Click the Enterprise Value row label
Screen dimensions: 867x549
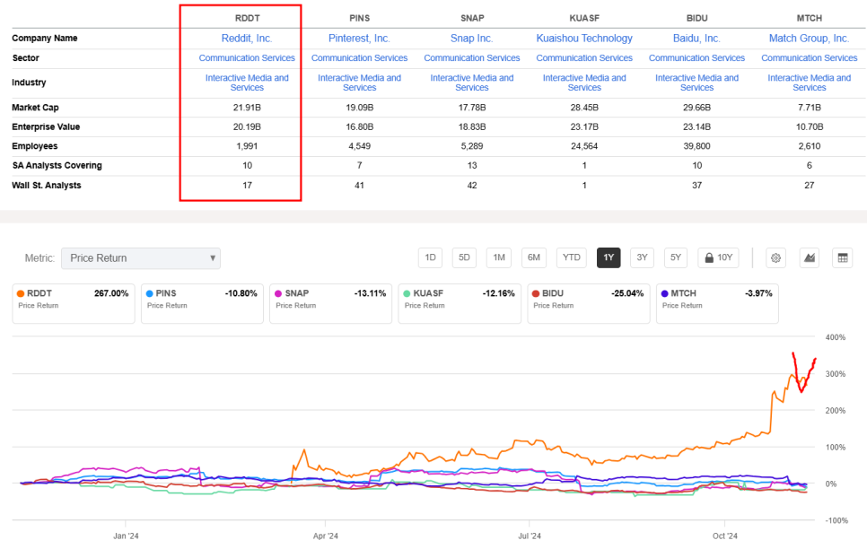[46, 126]
